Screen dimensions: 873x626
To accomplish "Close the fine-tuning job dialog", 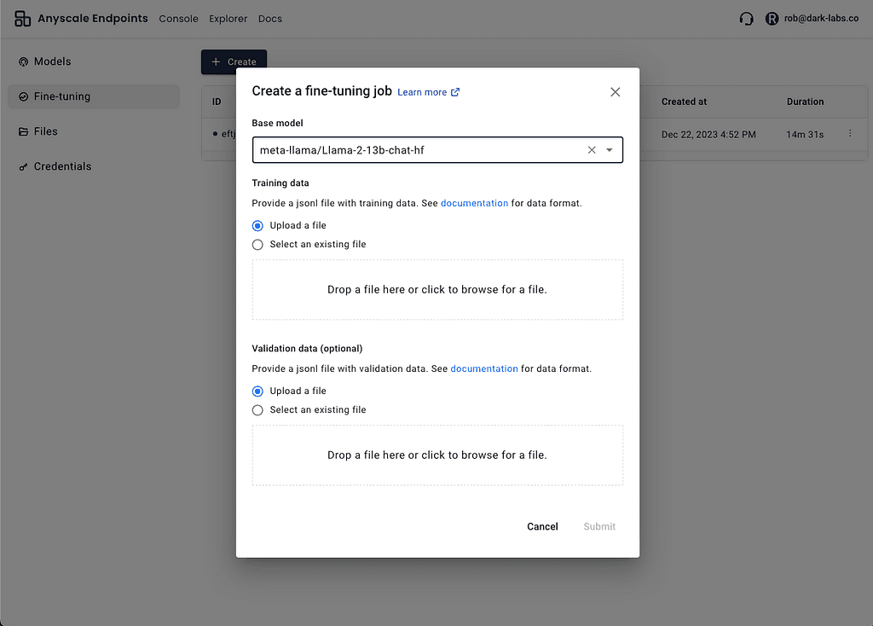I will [616, 92].
